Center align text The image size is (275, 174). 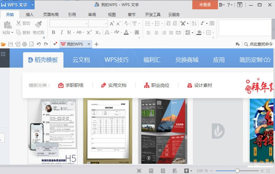[x=156, y=33]
